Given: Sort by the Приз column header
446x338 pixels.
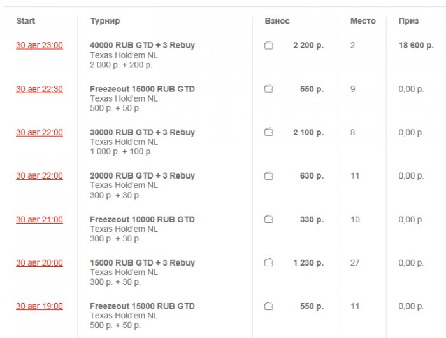Looking at the screenshot, I should click(x=408, y=21).
